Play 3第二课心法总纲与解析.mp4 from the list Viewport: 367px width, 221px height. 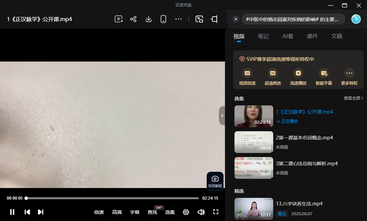point(307,164)
